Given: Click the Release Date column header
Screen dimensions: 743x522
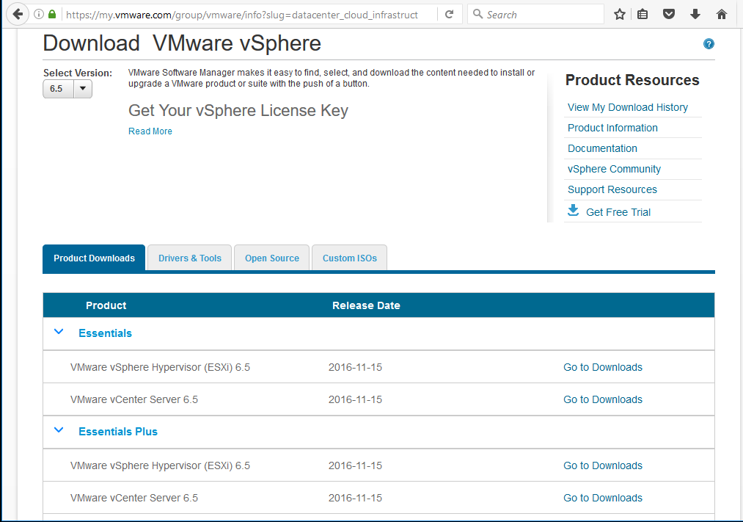Looking at the screenshot, I should (x=366, y=305).
